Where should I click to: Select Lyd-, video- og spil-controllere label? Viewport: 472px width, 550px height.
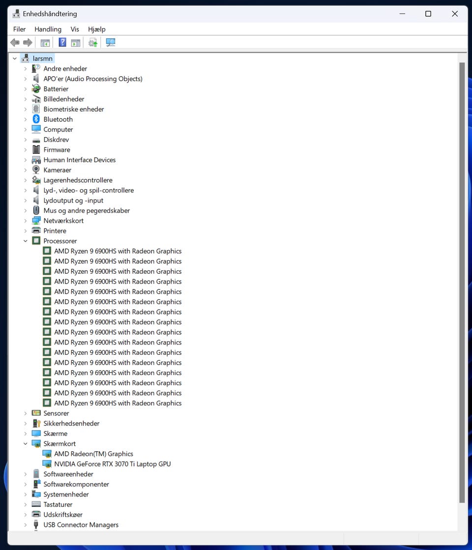(88, 190)
